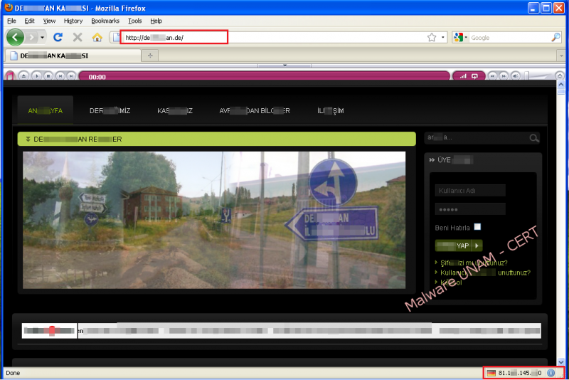Click the German flag icon in the status bar
Screen dimensions: 569x380
[491, 373]
